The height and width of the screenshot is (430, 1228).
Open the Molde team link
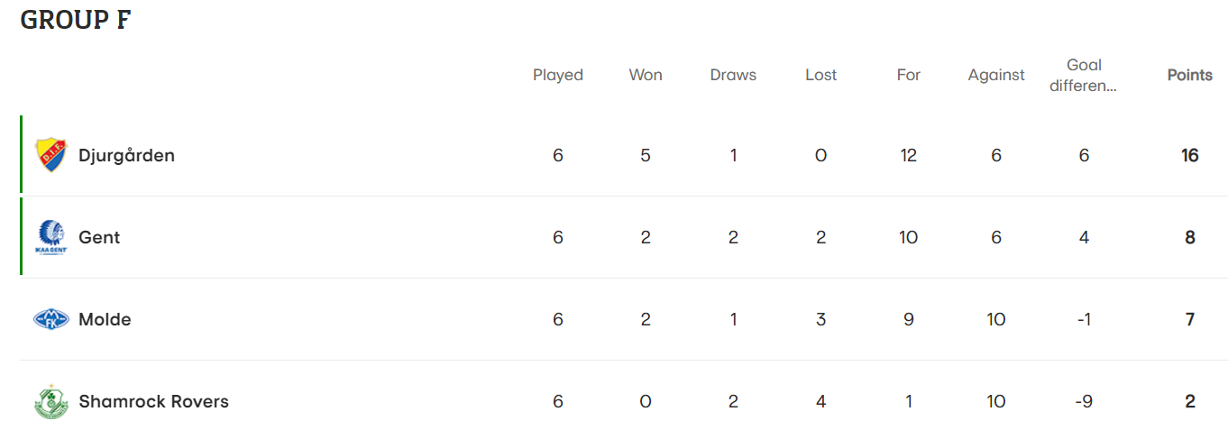[x=105, y=319]
